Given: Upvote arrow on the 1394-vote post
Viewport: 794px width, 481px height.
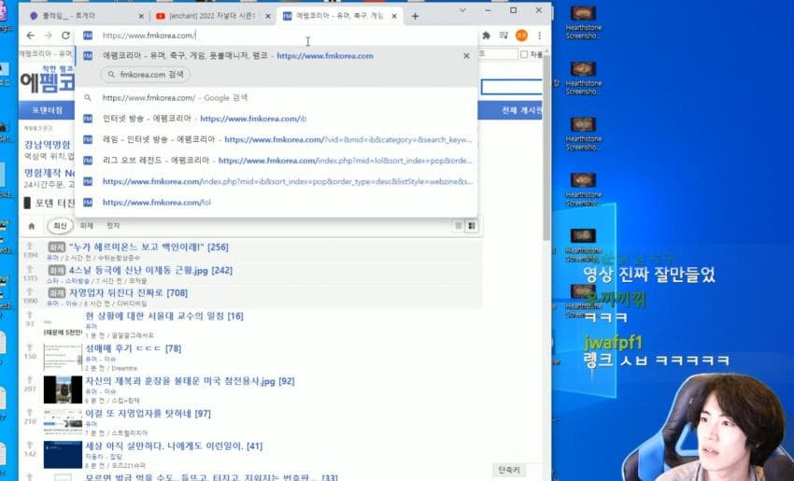Looking at the screenshot, I should coord(30,246).
